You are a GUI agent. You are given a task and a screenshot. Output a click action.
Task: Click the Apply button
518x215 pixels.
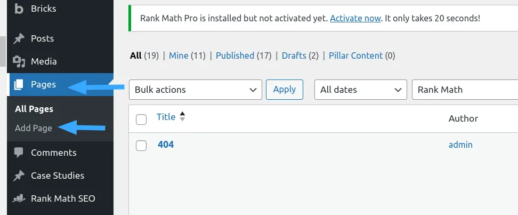coord(285,90)
